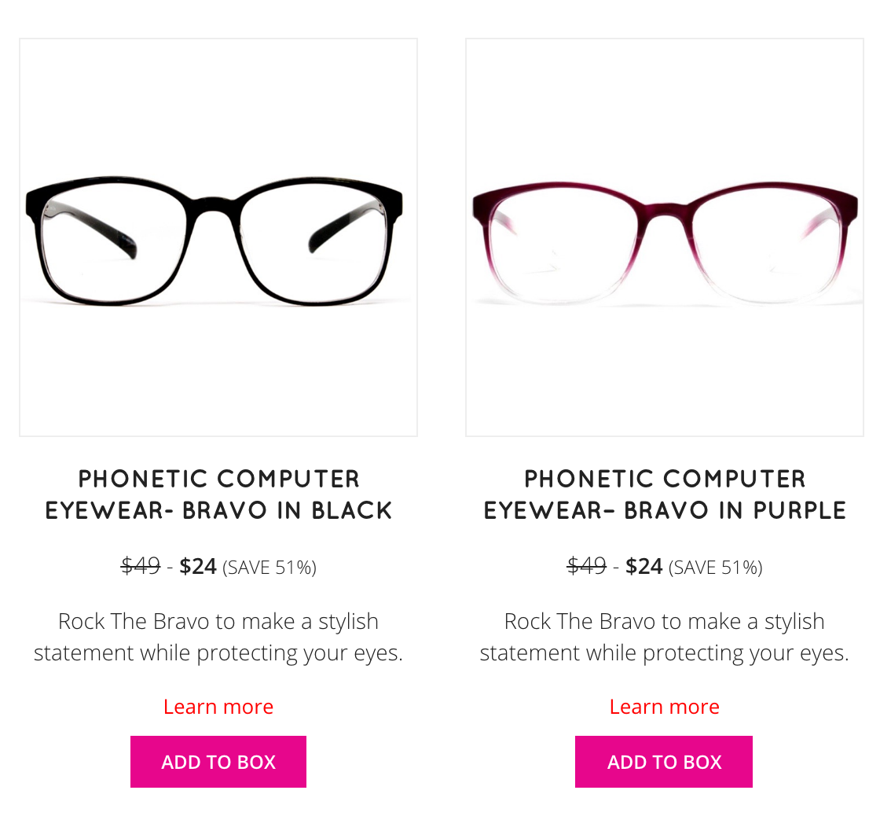
Task: Open Learn more for Bravo in Purple
Action: click(x=664, y=707)
